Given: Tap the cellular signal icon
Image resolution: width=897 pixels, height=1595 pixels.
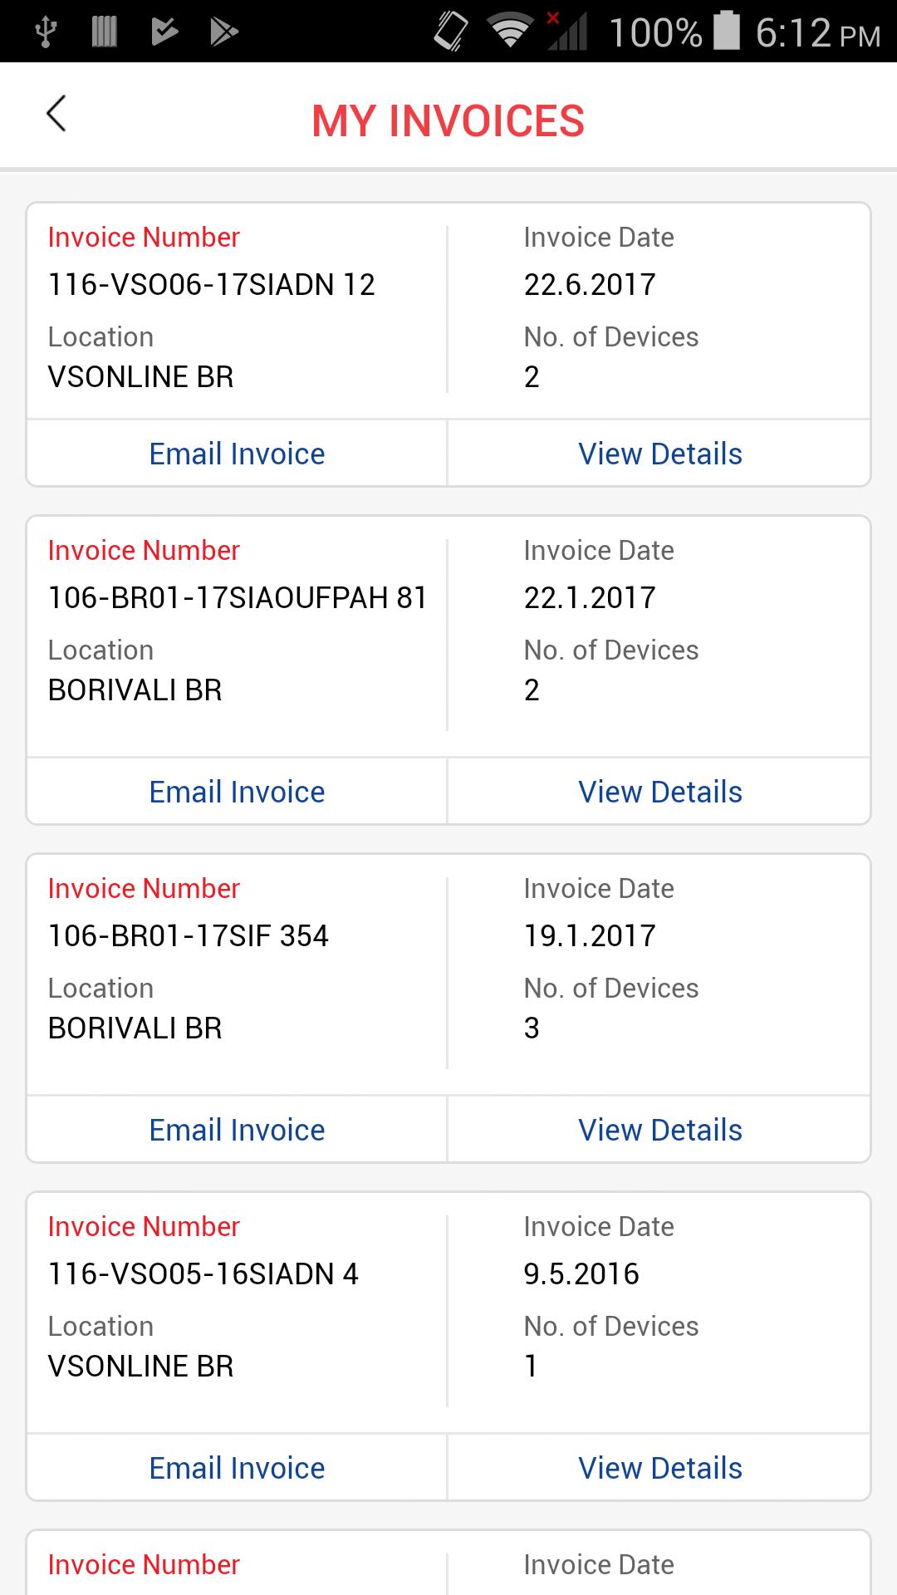Looking at the screenshot, I should click(x=568, y=32).
